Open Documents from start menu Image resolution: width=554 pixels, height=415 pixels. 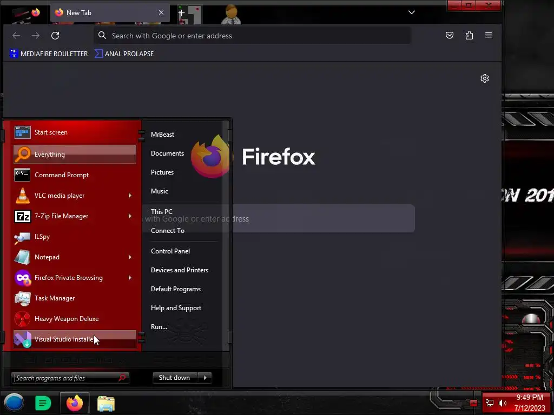(x=168, y=153)
